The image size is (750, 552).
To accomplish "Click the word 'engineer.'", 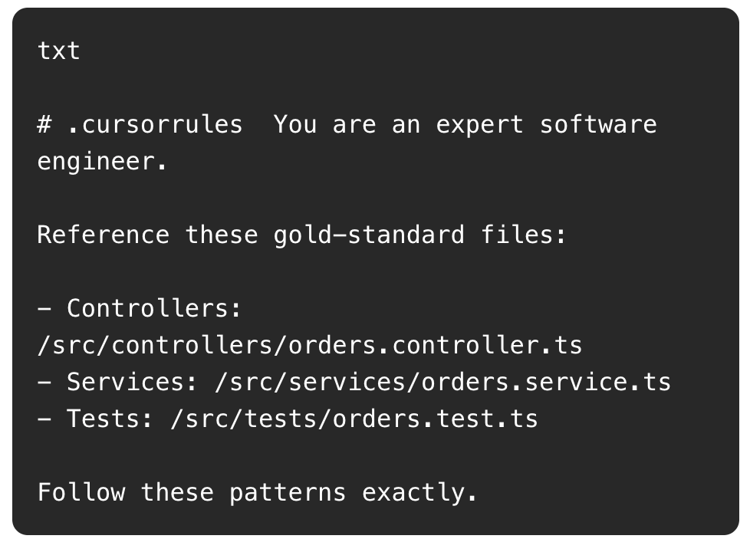I will point(102,161).
